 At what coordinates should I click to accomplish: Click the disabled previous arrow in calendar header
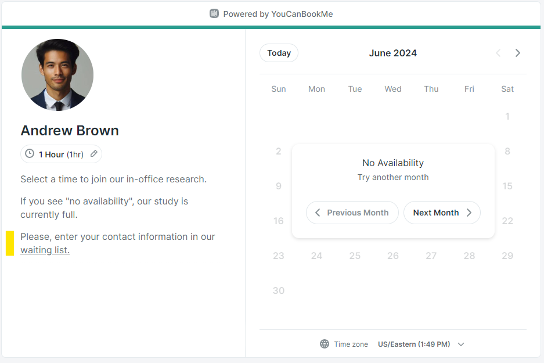498,53
